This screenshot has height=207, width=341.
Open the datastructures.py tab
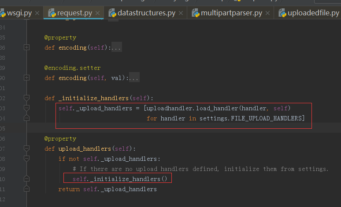click(x=146, y=13)
